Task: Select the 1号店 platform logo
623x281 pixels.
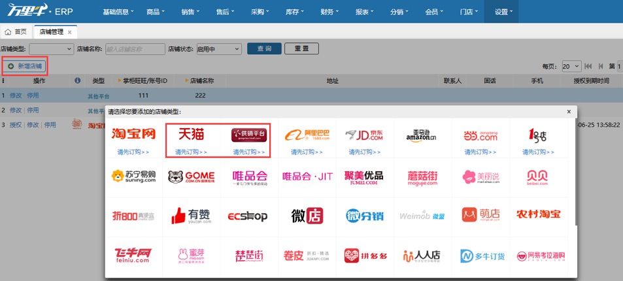Action: [x=537, y=135]
